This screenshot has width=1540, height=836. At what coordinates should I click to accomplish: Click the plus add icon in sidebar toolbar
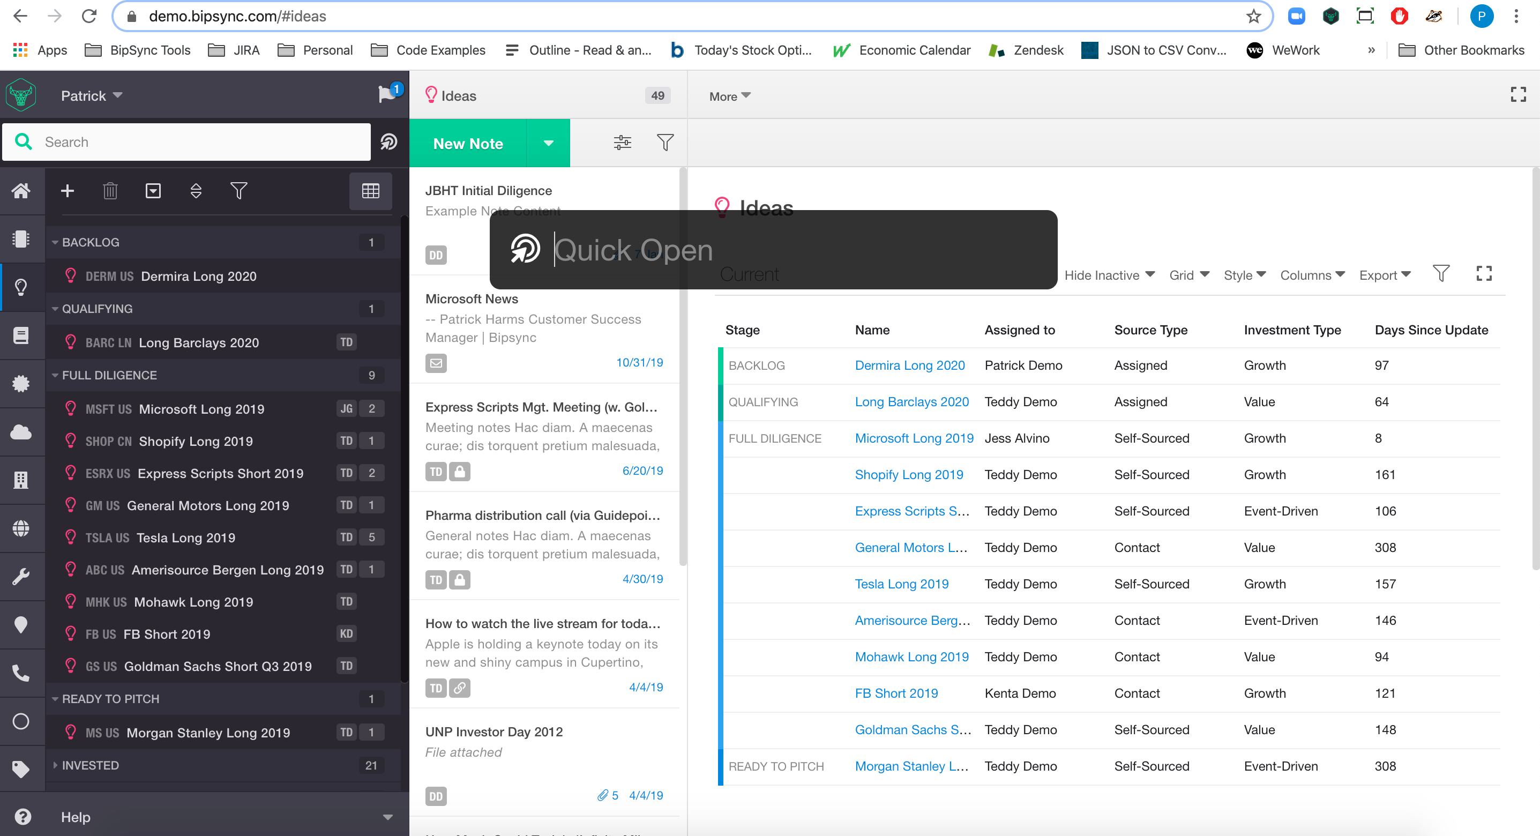pyautogui.click(x=68, y=191)
